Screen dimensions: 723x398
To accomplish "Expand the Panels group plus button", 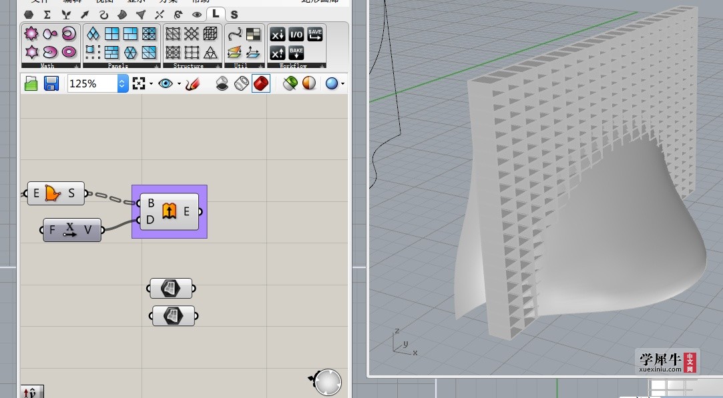I will [156, 67].
